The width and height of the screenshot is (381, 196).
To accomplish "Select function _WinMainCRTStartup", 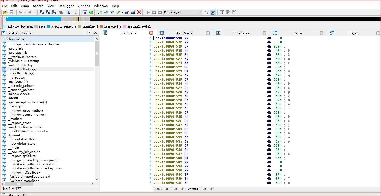I will [23, 61].
